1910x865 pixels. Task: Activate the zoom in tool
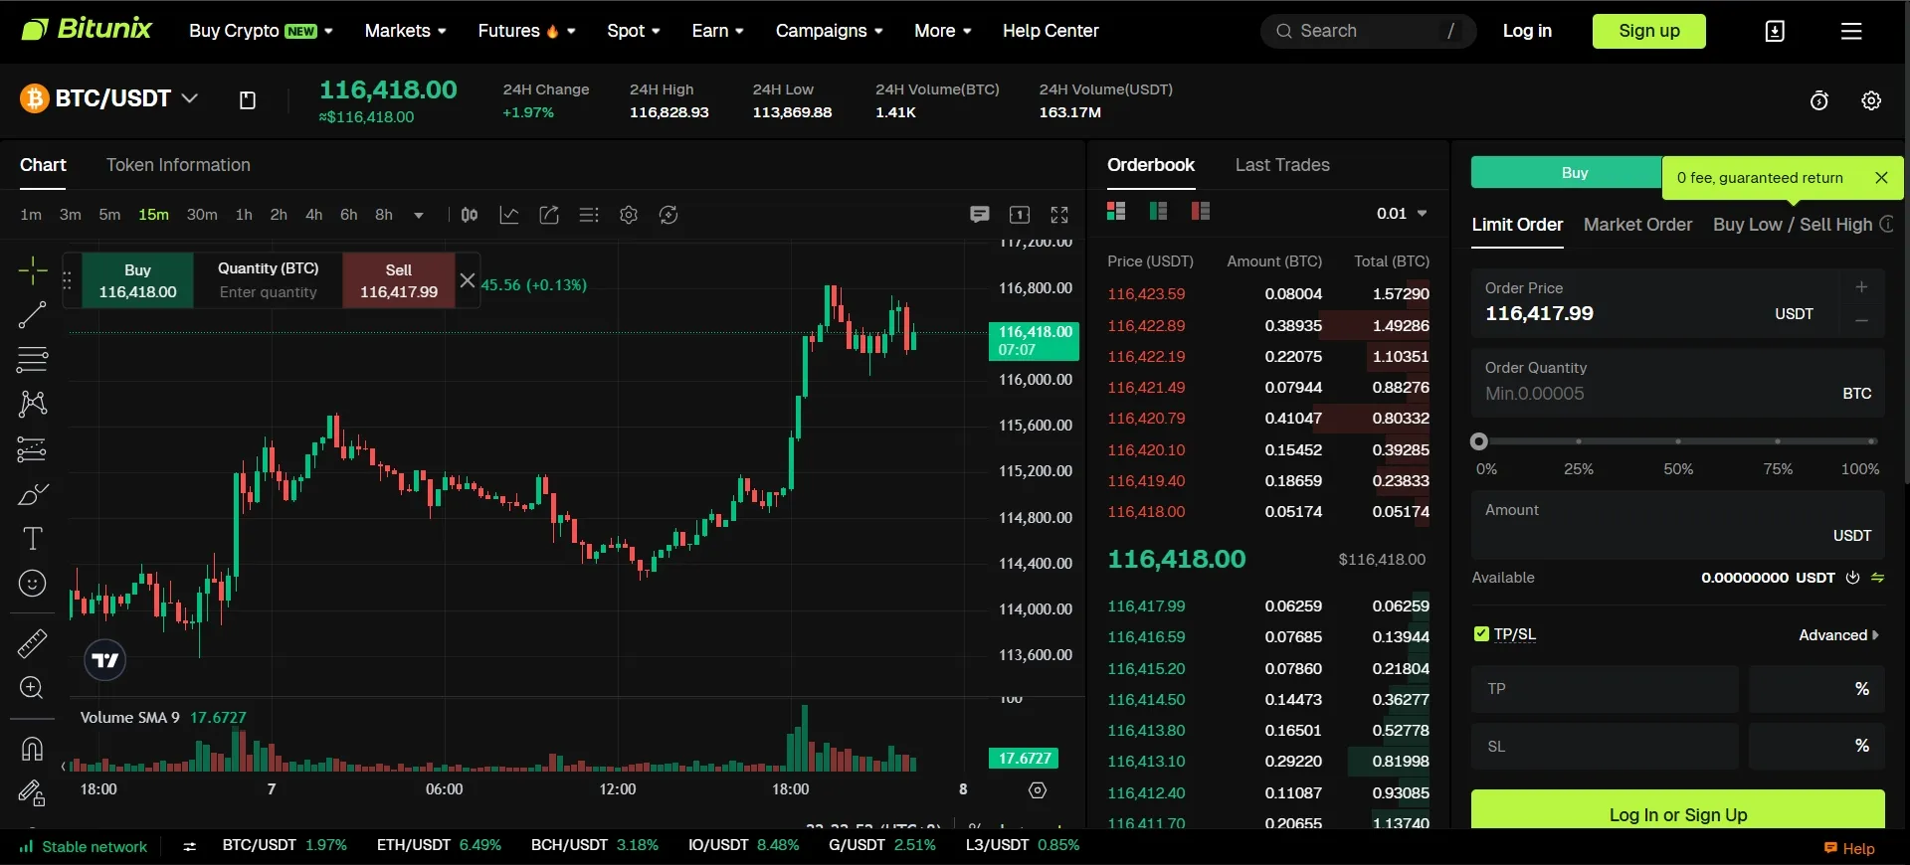pos(32,688)
